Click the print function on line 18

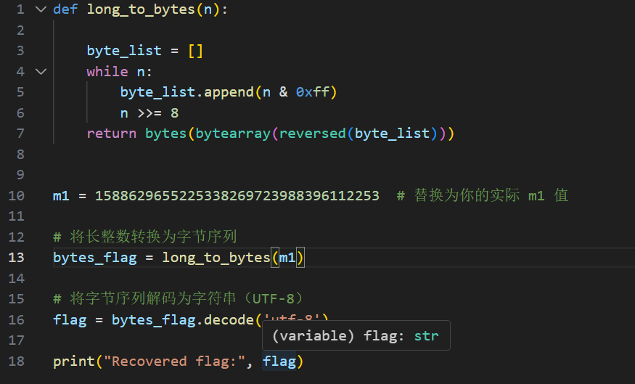coord(73,361)
